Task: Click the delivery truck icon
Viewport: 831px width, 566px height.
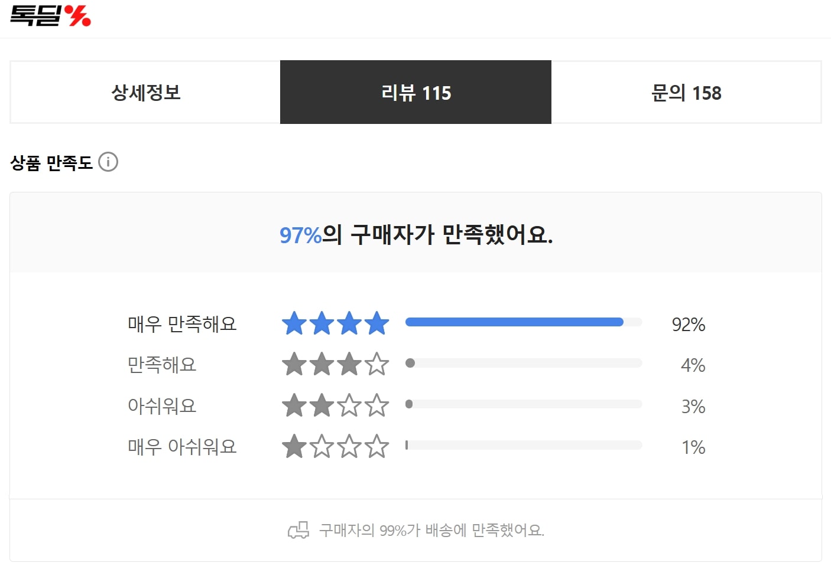Action: click(298, 530)
